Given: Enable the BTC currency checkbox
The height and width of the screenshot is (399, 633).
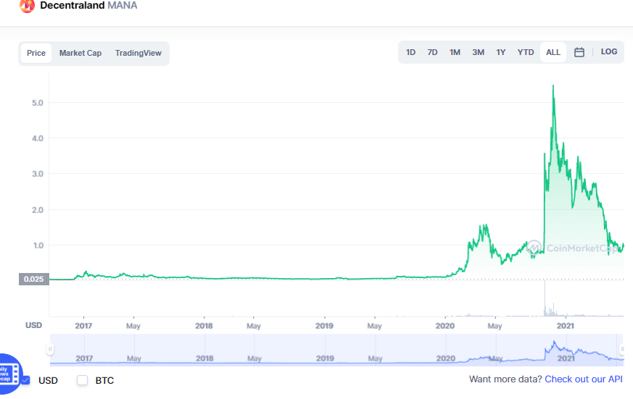Looking at the screenshot, I should (x=83, y=380).
